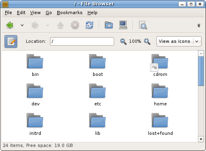The height and width of the screenshot is (151, 206).
Task: Click the scrollbar up arrow
Action: point(201,54)
